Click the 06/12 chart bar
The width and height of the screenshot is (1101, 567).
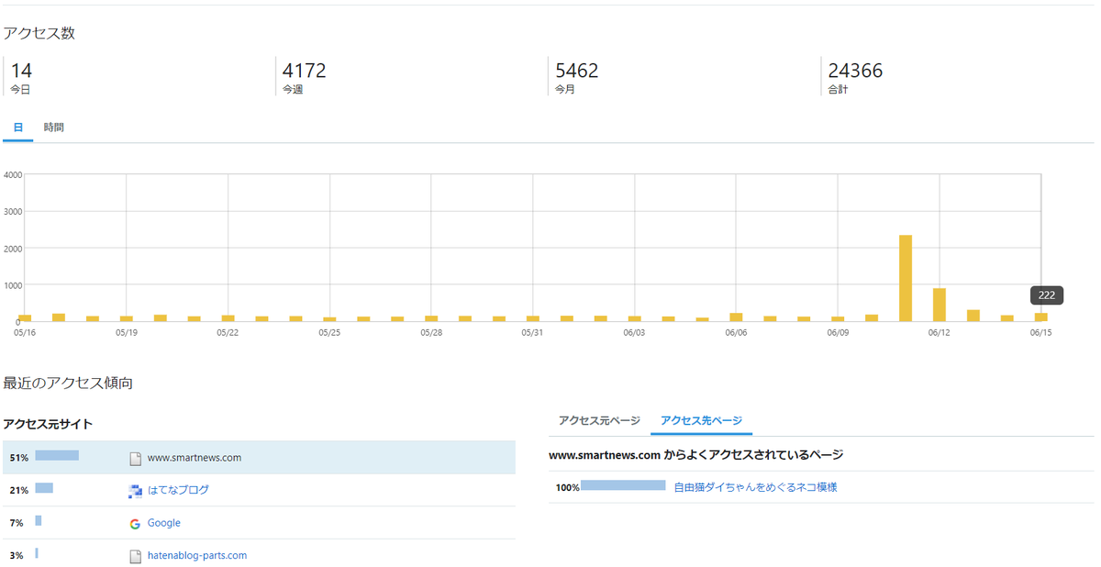pos(940,306)
